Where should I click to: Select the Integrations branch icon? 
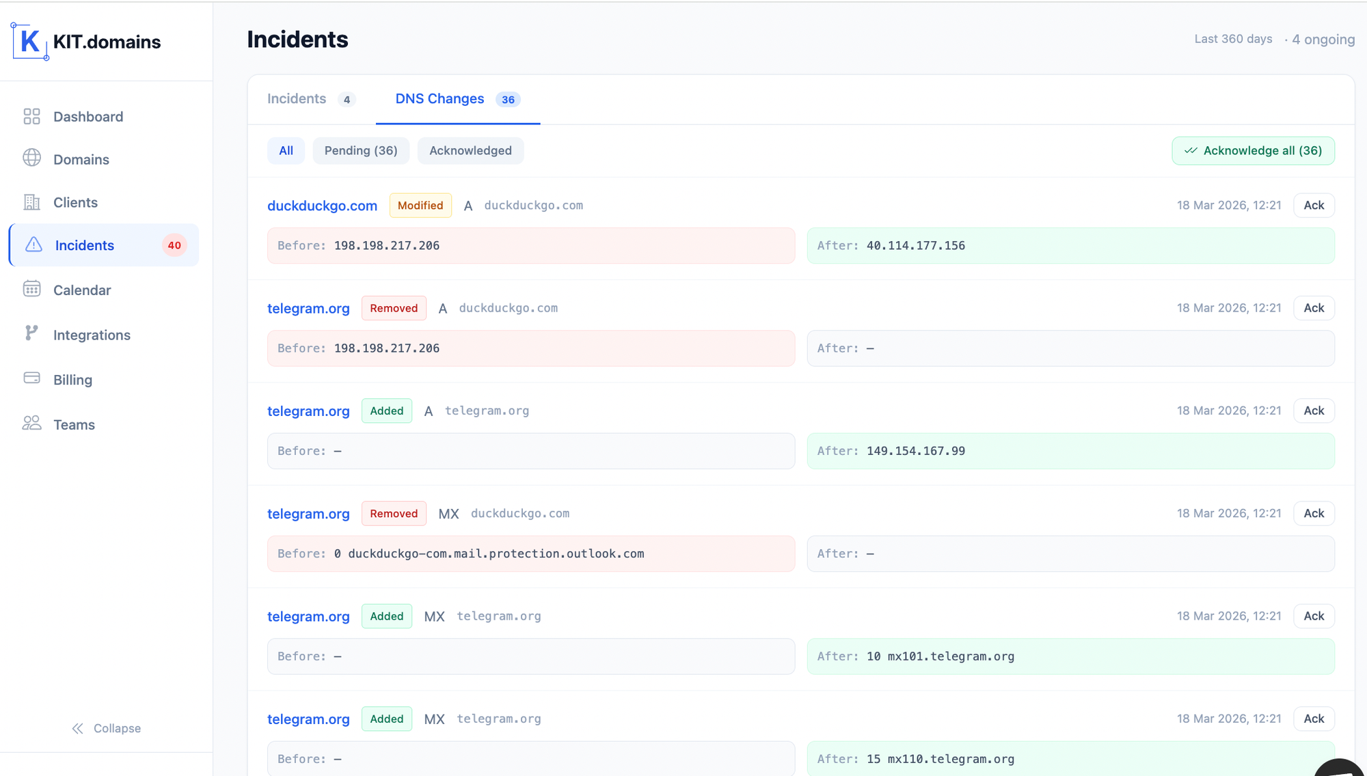tap(31, 334)
